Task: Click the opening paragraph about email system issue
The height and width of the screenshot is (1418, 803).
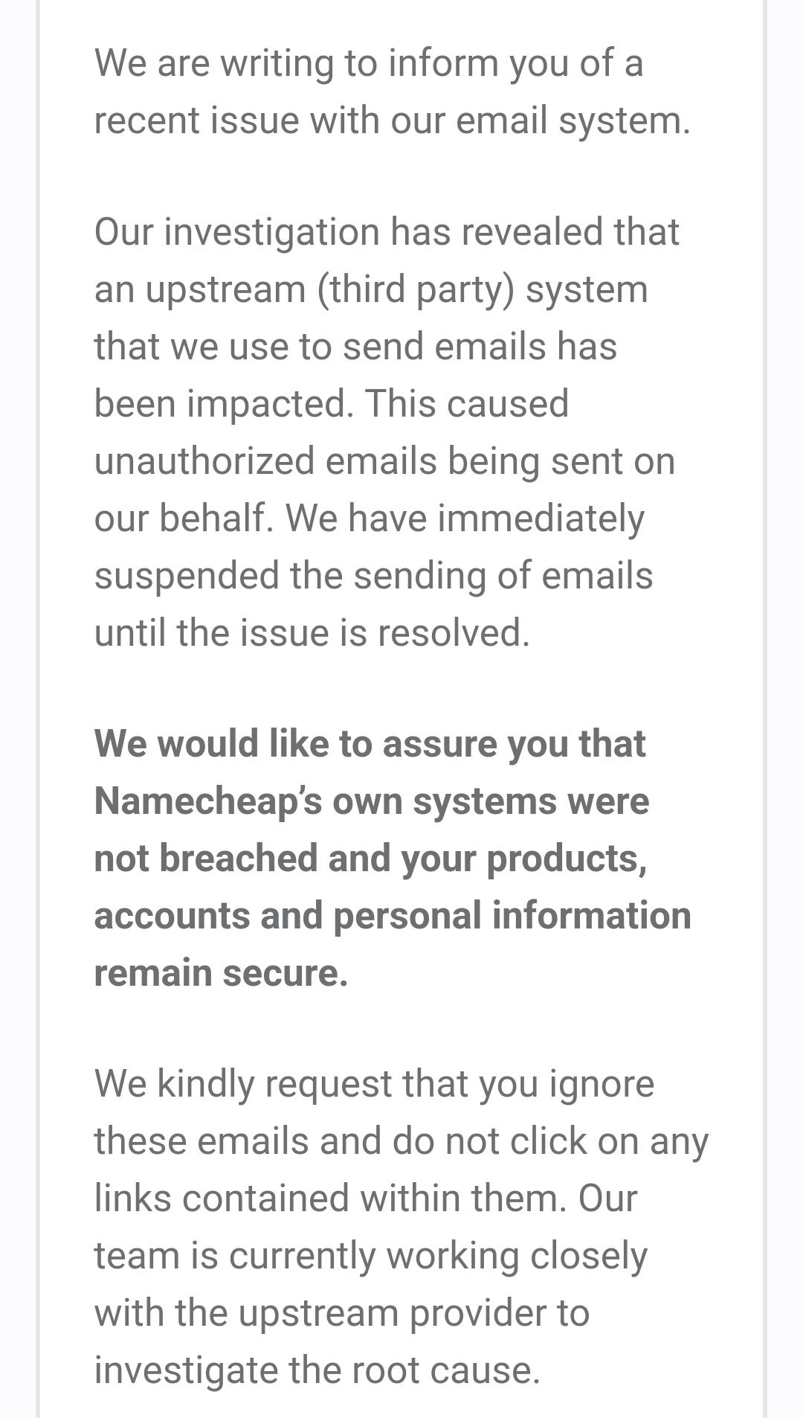Action: click(x=392, y=92)
